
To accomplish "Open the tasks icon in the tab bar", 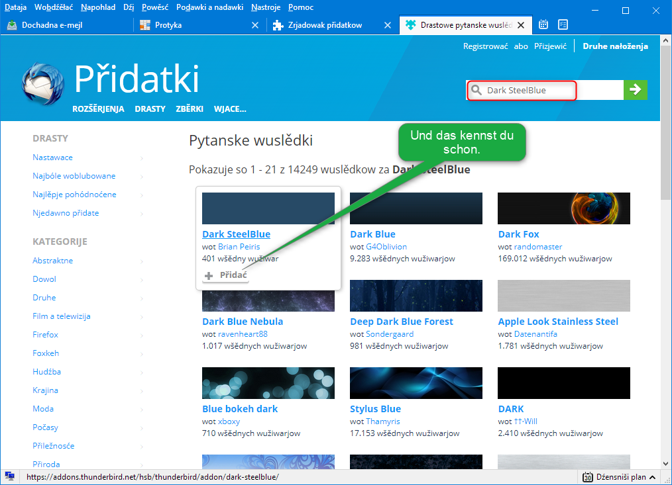I will (563, 25).
